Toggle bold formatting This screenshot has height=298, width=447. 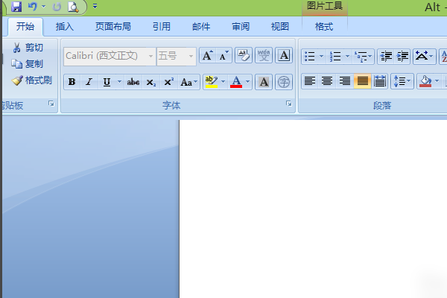pos(72,82)
